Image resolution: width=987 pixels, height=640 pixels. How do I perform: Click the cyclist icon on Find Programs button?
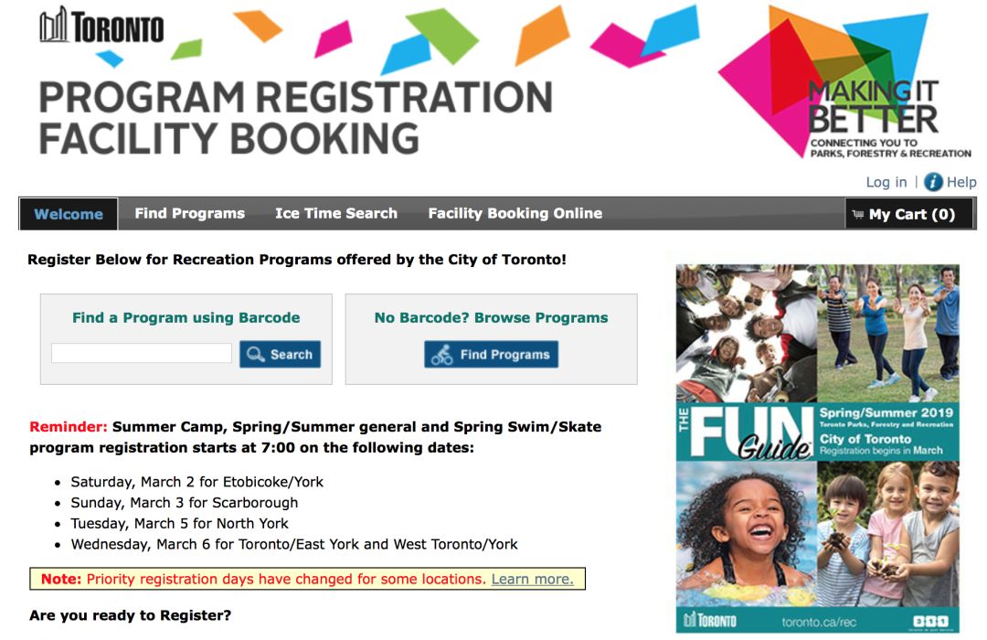[x=442, y=355]
